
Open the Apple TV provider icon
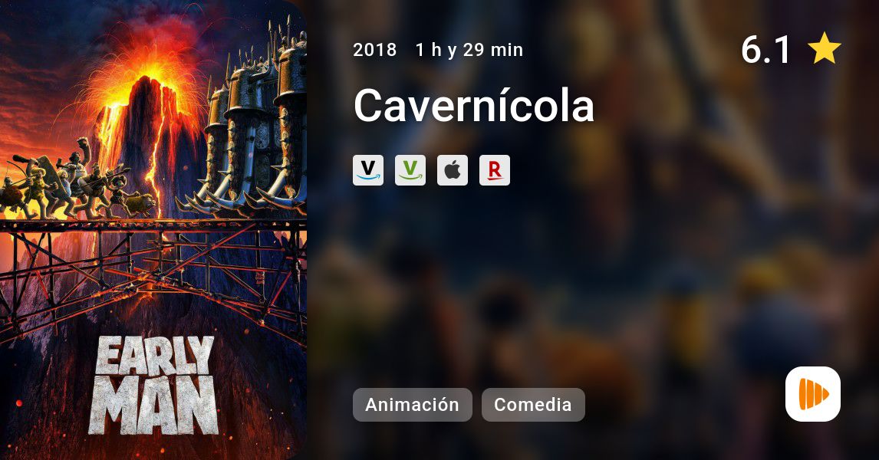tap(453, 170)
